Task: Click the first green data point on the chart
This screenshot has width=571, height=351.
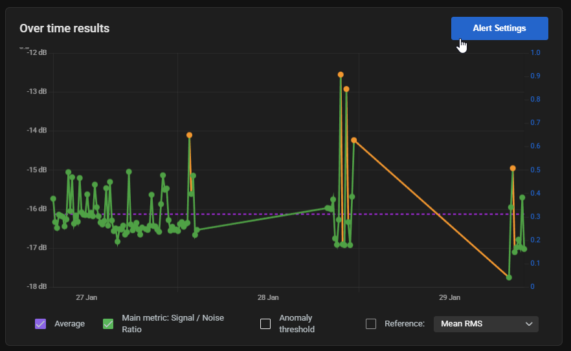Action: [53, 198]
